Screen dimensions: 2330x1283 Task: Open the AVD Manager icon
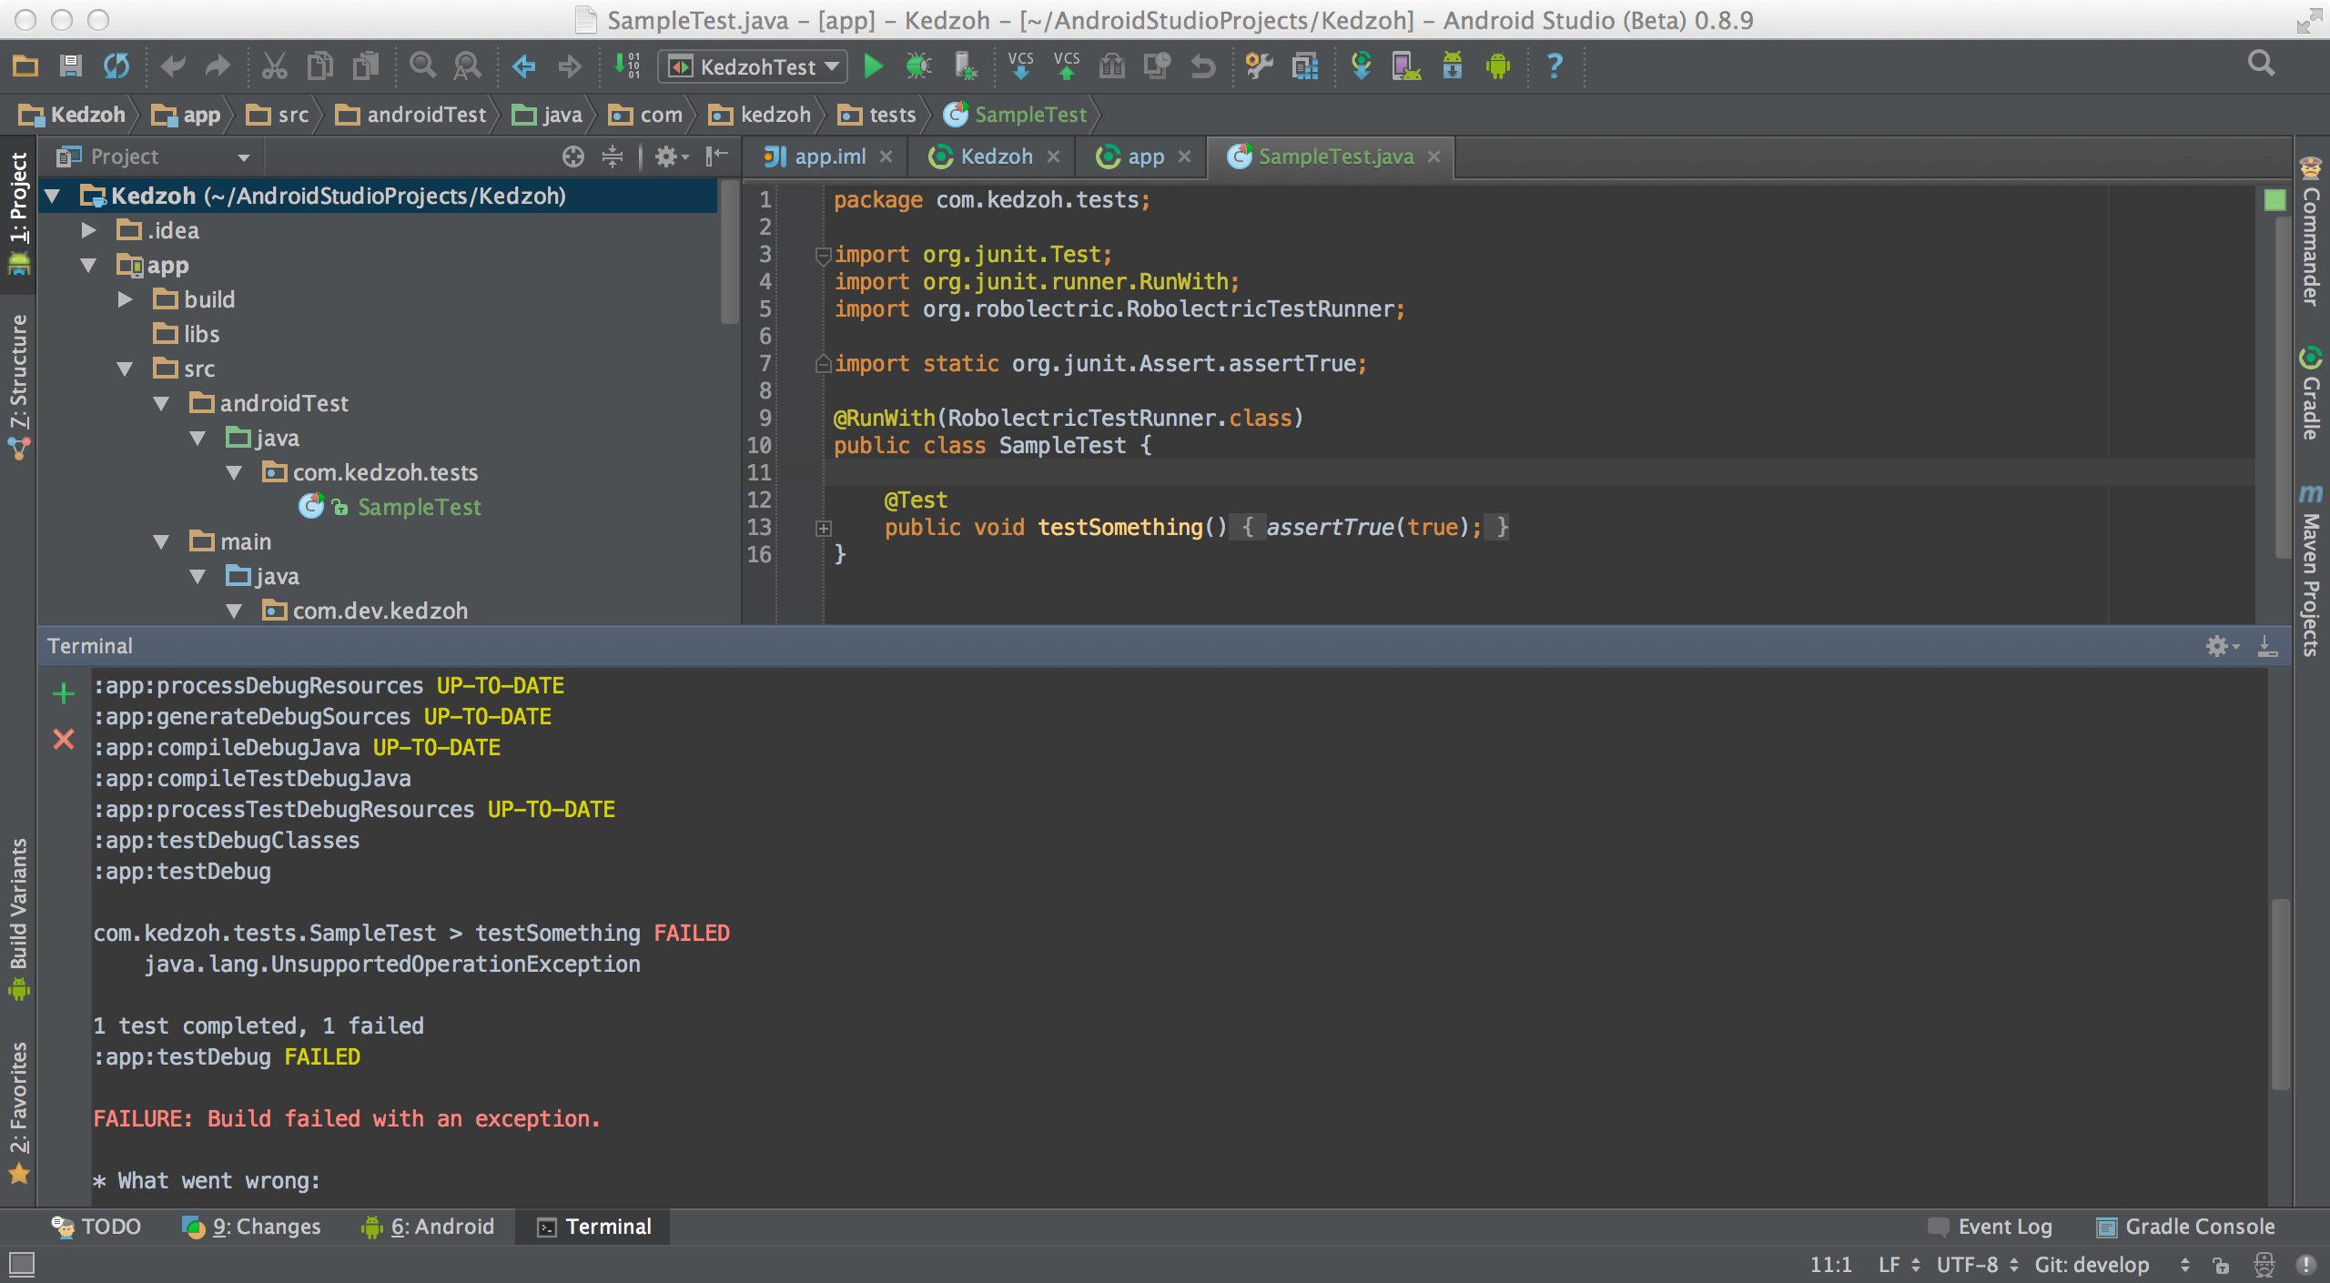(1406, 66)
